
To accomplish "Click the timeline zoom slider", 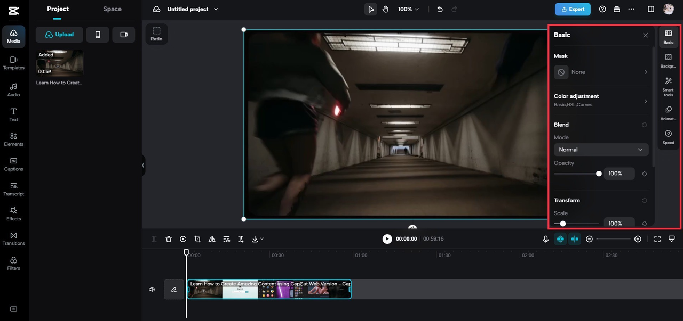I will [614, 239].
